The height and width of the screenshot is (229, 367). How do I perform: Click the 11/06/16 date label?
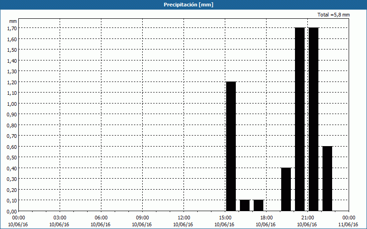tap(349, 224)
